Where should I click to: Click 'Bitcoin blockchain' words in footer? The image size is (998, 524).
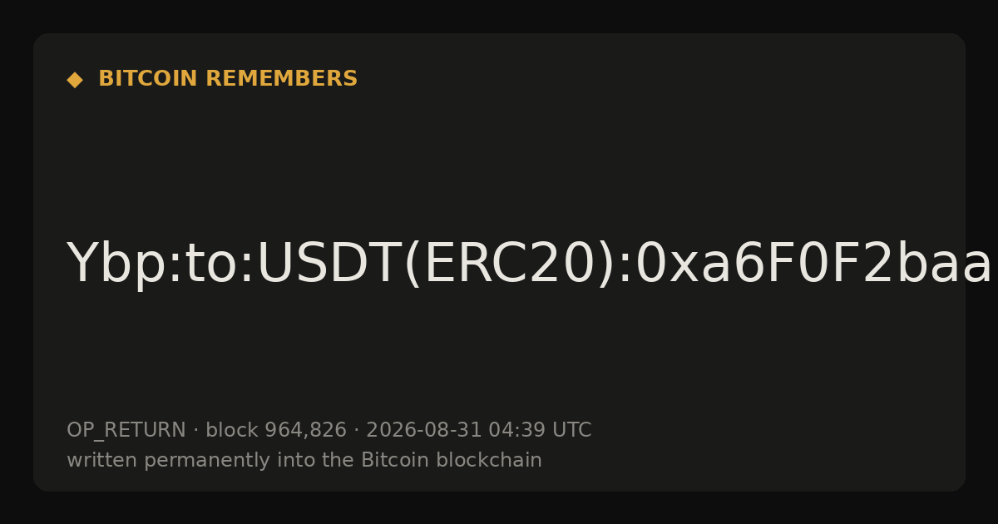[452, 460]
